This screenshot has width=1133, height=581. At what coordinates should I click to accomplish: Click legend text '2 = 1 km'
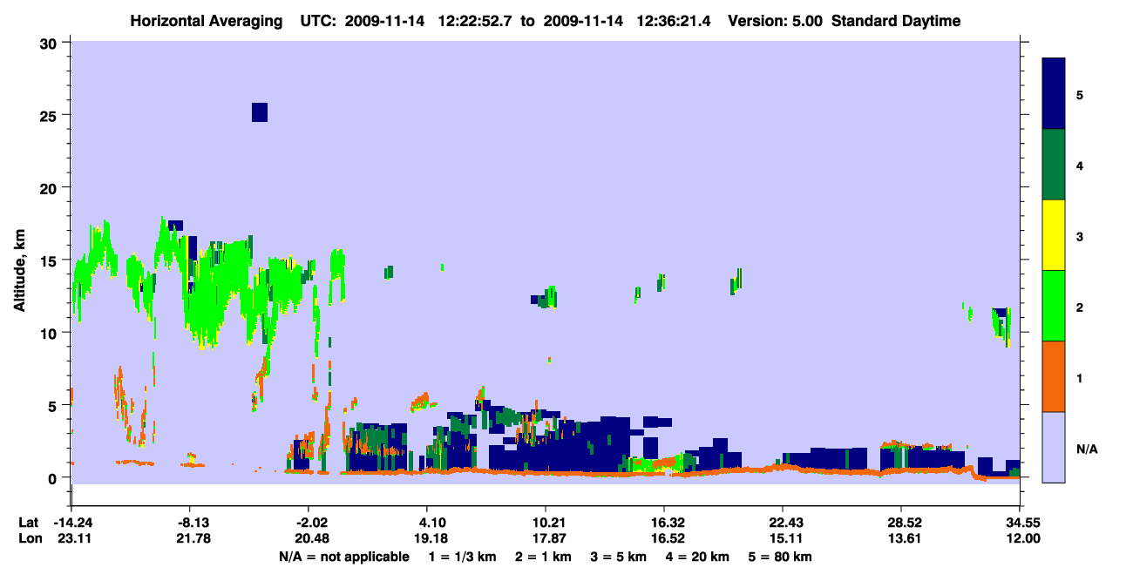[546, 557]
